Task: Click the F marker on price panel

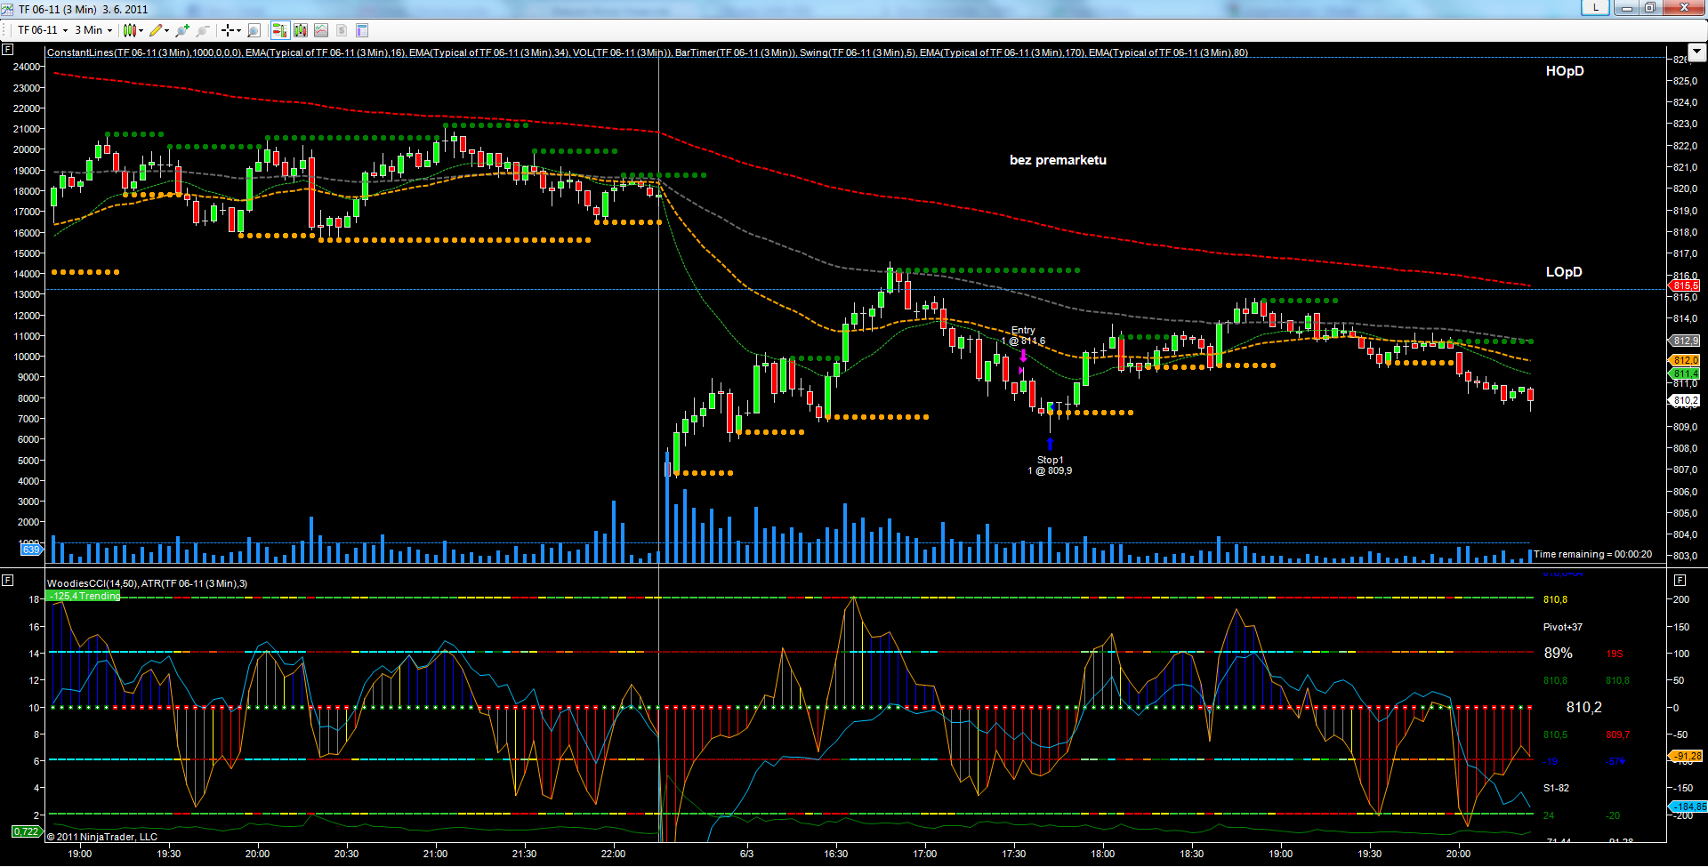Action: 8,50
